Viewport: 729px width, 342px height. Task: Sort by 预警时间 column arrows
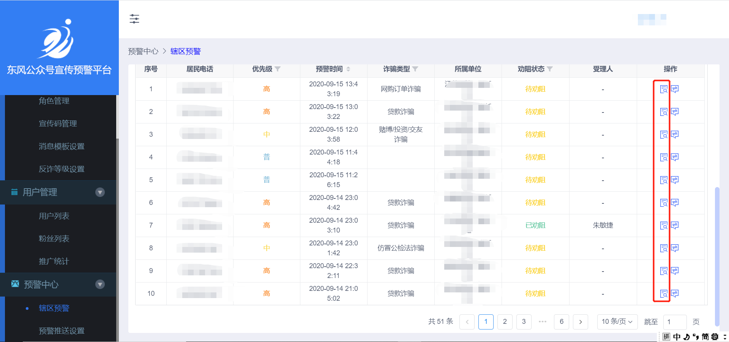click(x=348, y=69)
